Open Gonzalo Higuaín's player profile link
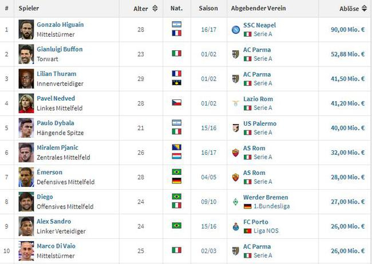Screen dimensions: 372x264 coord(61,25)
